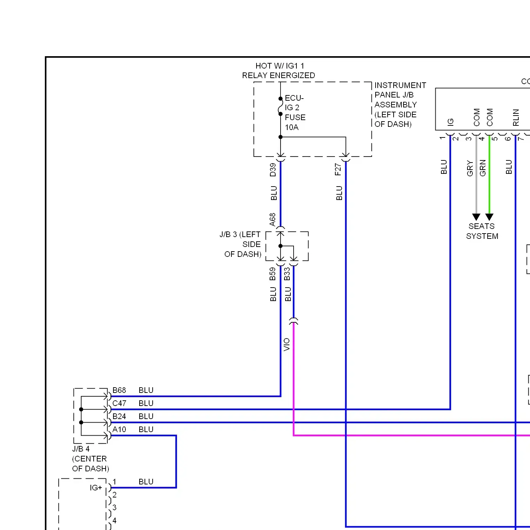Click the '(CENTER' text under J/B 4

(x=89, y=459)
